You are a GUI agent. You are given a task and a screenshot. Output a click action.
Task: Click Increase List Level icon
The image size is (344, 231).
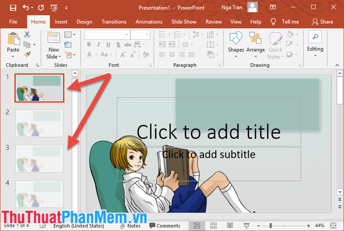(172, 45)
